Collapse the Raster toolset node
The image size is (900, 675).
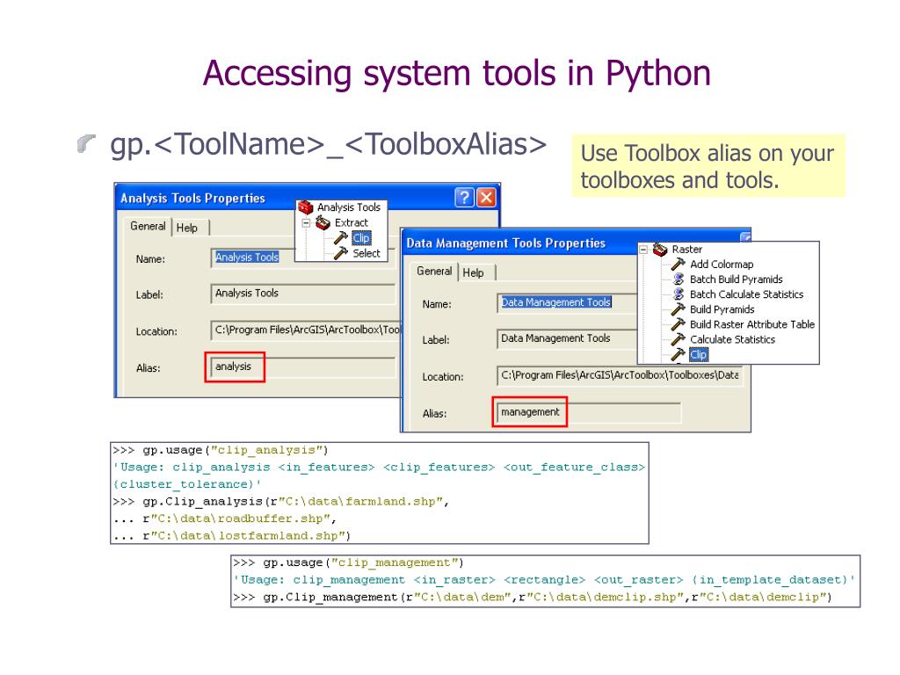click(x=643, y=250)
